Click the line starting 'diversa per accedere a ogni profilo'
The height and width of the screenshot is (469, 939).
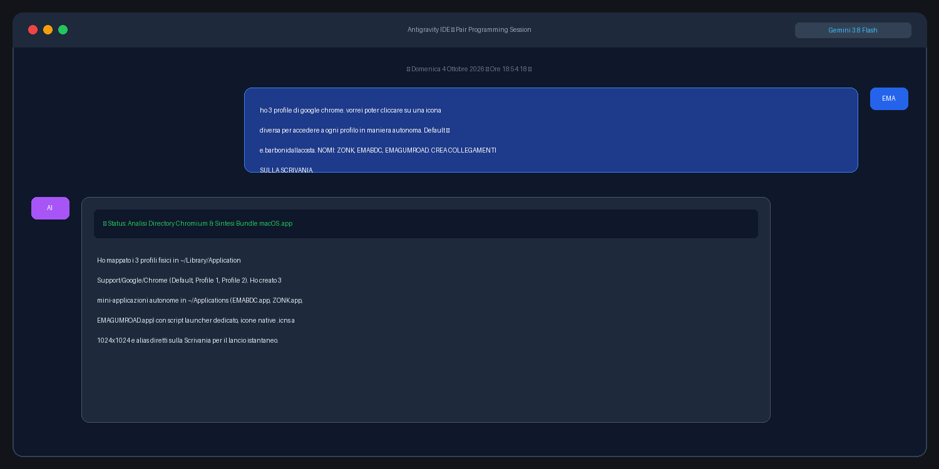pyautogui.click(x=355, y=130)
